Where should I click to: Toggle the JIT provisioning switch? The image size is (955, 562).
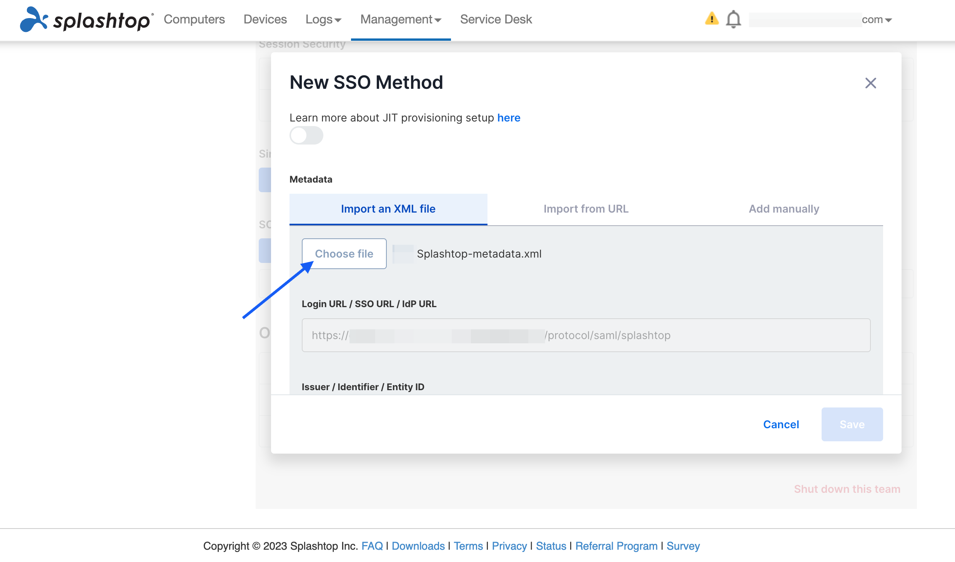(306, 135)
